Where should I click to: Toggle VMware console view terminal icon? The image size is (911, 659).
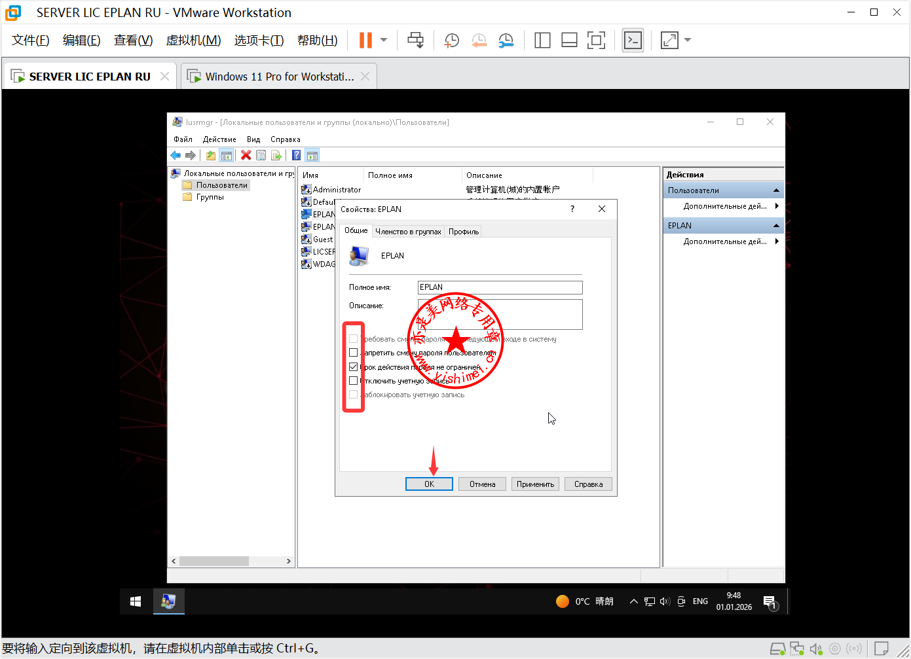[632, 40]
